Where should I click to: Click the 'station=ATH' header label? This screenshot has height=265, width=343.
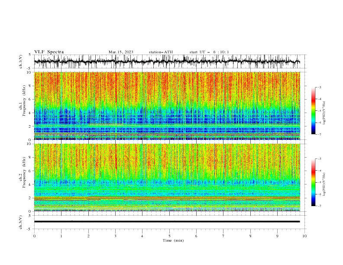161,52
